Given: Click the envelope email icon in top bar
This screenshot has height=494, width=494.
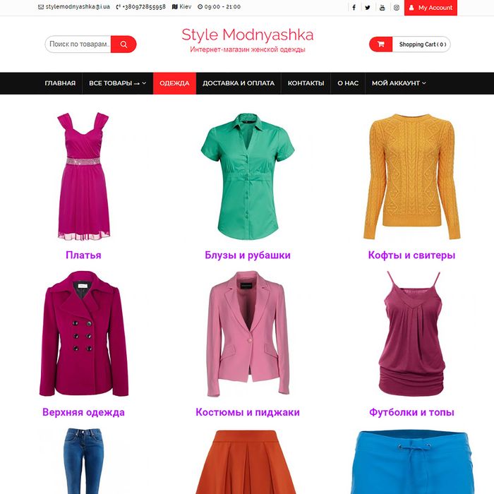Looking at the screenshot, I should 41,7.
